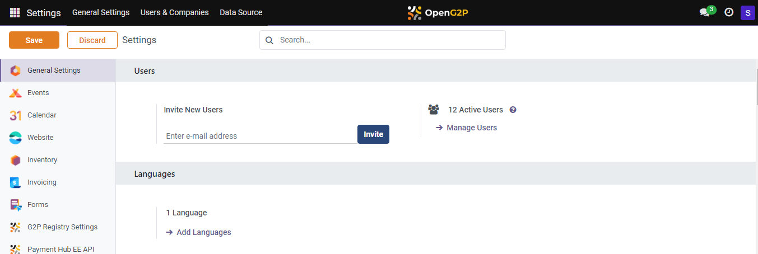Screen dimensions: 758x254
Task: Save the settings changes
Action: tap(34, 40)
